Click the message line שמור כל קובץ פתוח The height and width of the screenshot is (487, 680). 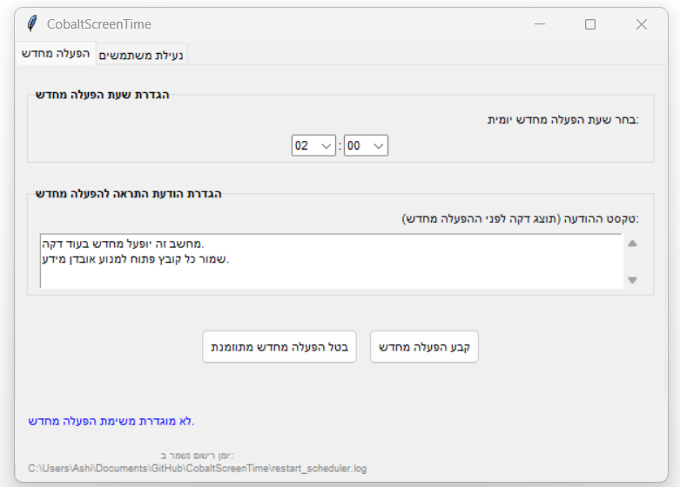(x=135, y=259)
